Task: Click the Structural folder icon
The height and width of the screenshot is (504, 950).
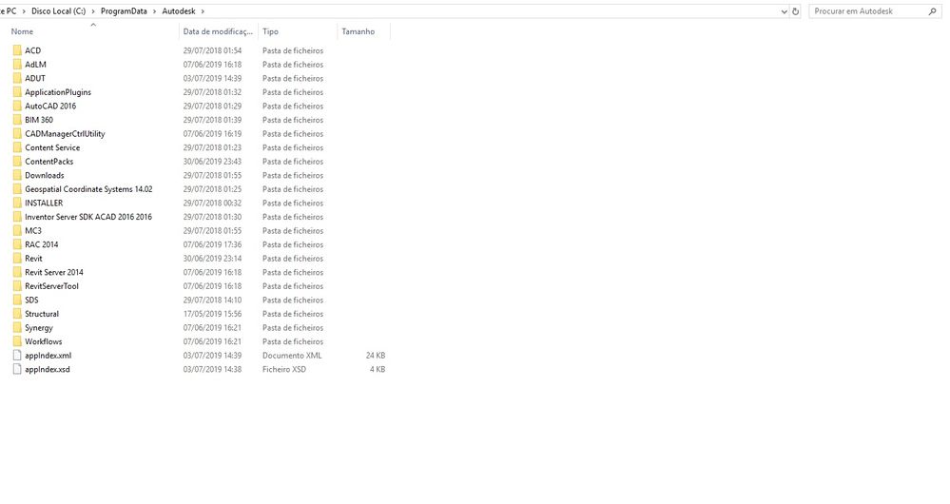Action: coord(17,314)
